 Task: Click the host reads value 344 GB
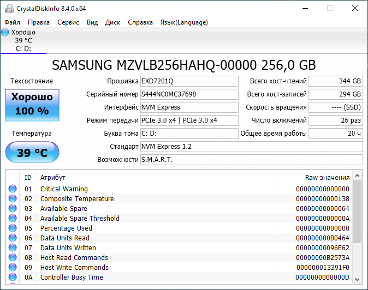(x=336, y=81)
